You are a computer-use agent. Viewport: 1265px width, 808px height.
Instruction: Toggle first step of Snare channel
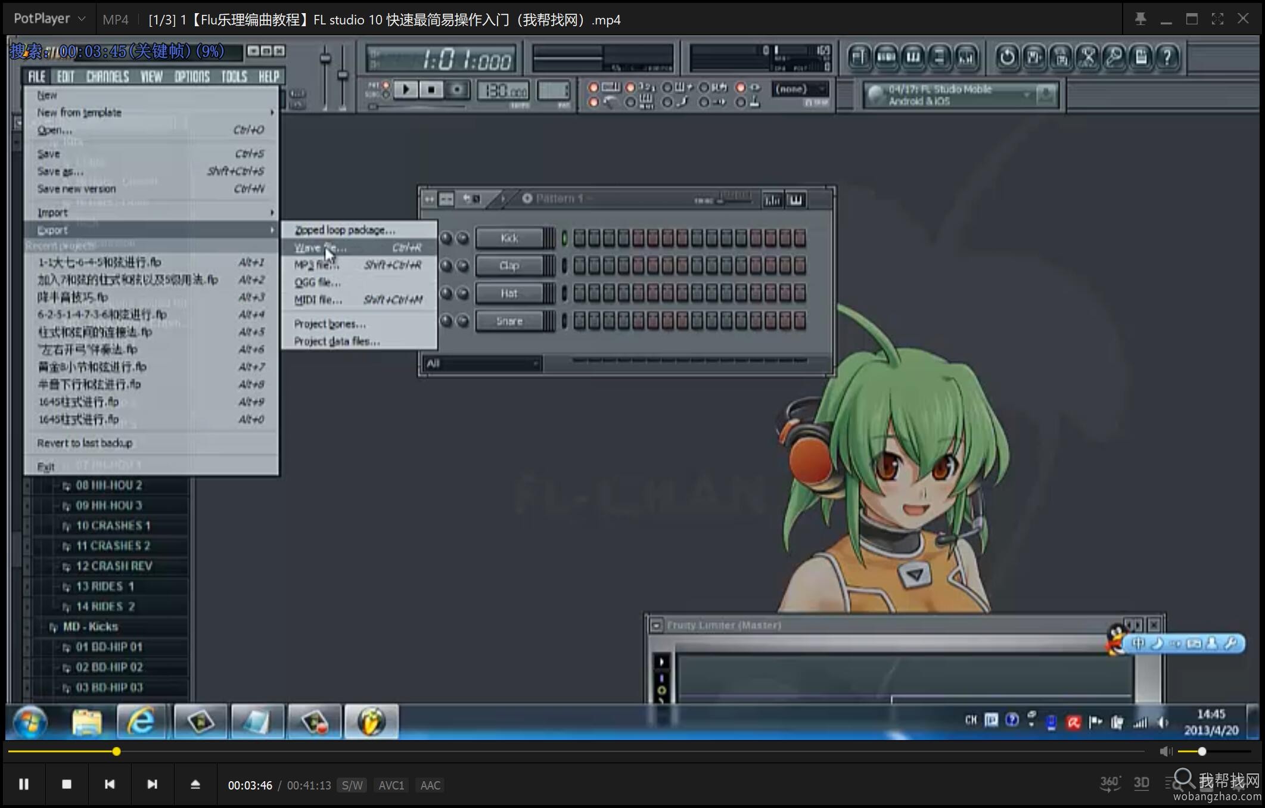tap(579, 321)
